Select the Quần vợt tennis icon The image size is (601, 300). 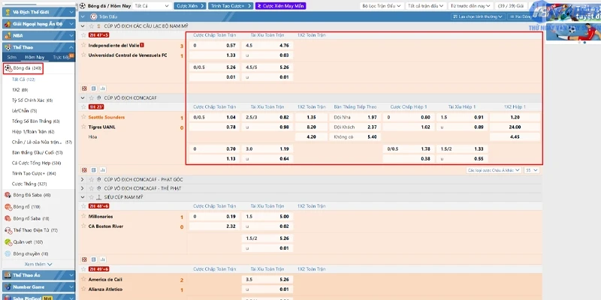coord(8,241)
